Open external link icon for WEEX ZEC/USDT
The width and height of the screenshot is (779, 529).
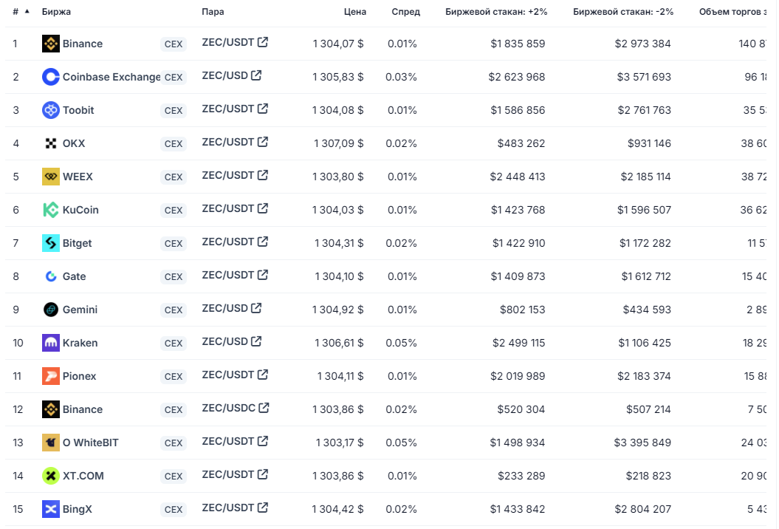[x=263, y=175]
